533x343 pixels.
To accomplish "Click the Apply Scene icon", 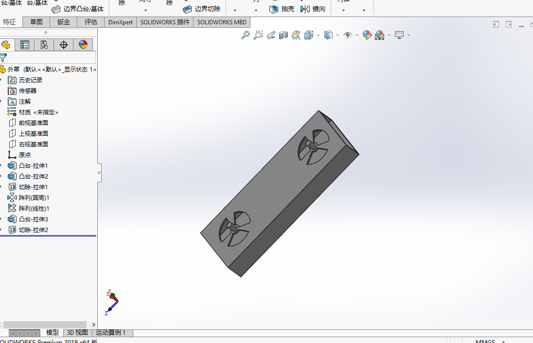I will (x=379, y=35).
